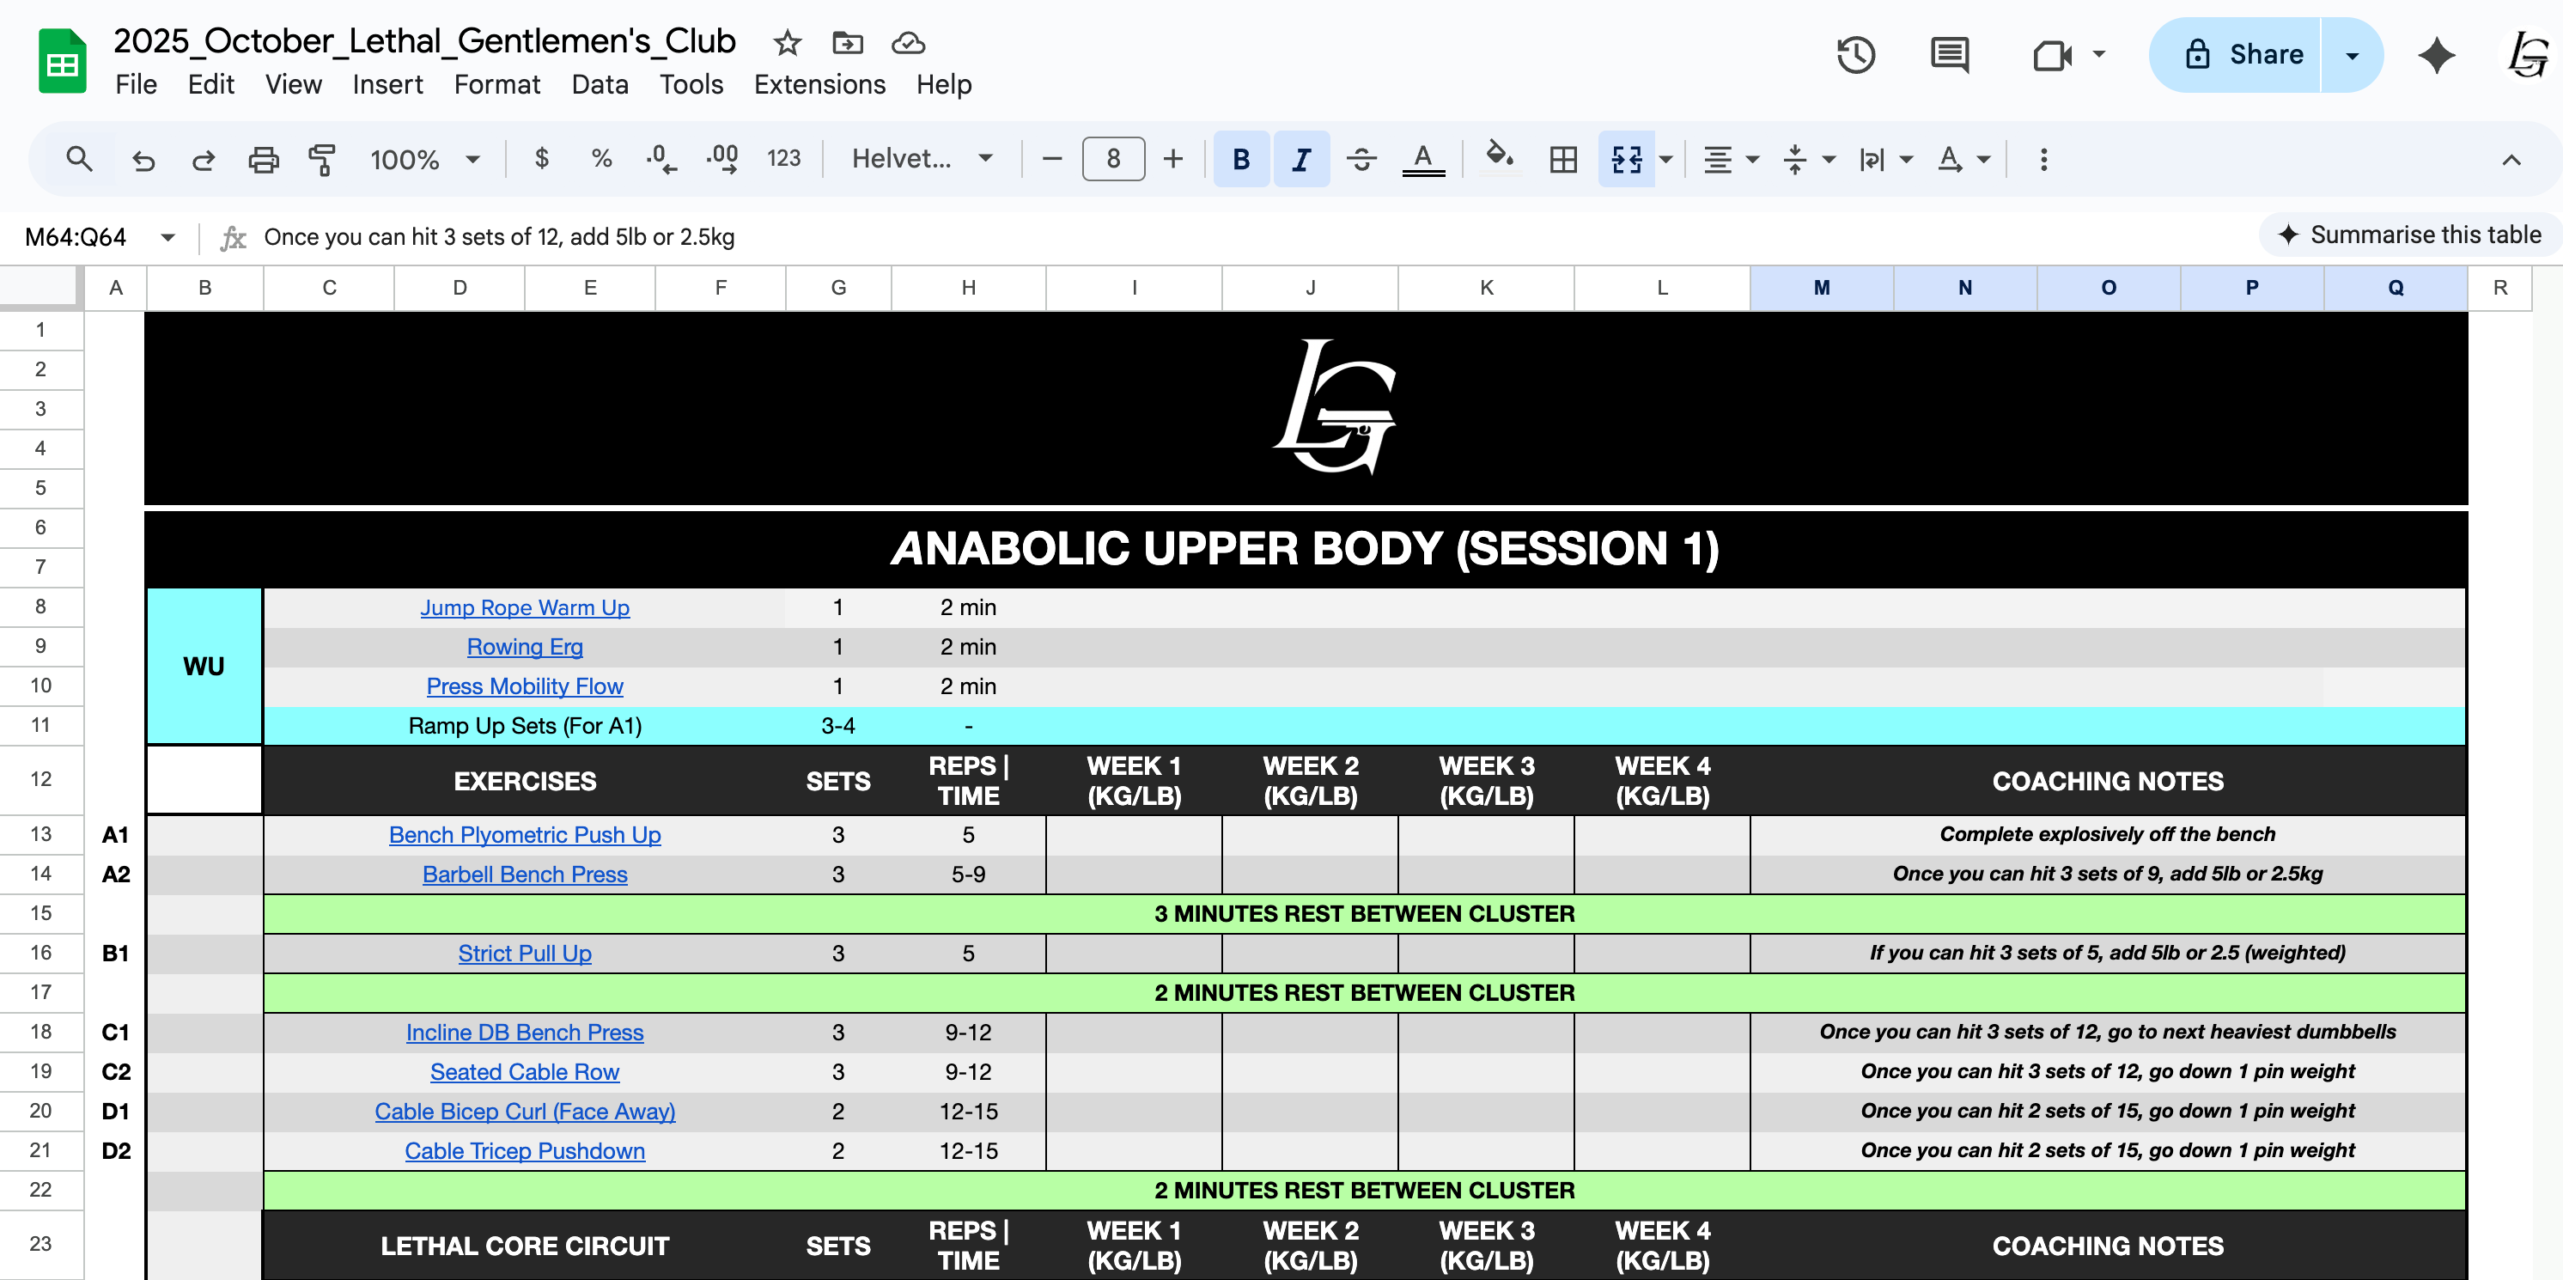Click the paint format roller icon

pyautogui.click(x=321, y=159)
